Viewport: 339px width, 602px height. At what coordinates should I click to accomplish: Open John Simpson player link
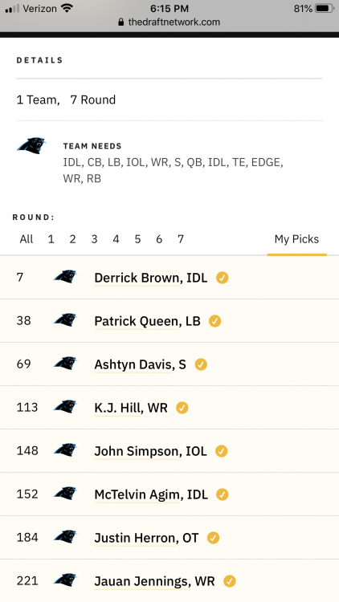(151, 451)
